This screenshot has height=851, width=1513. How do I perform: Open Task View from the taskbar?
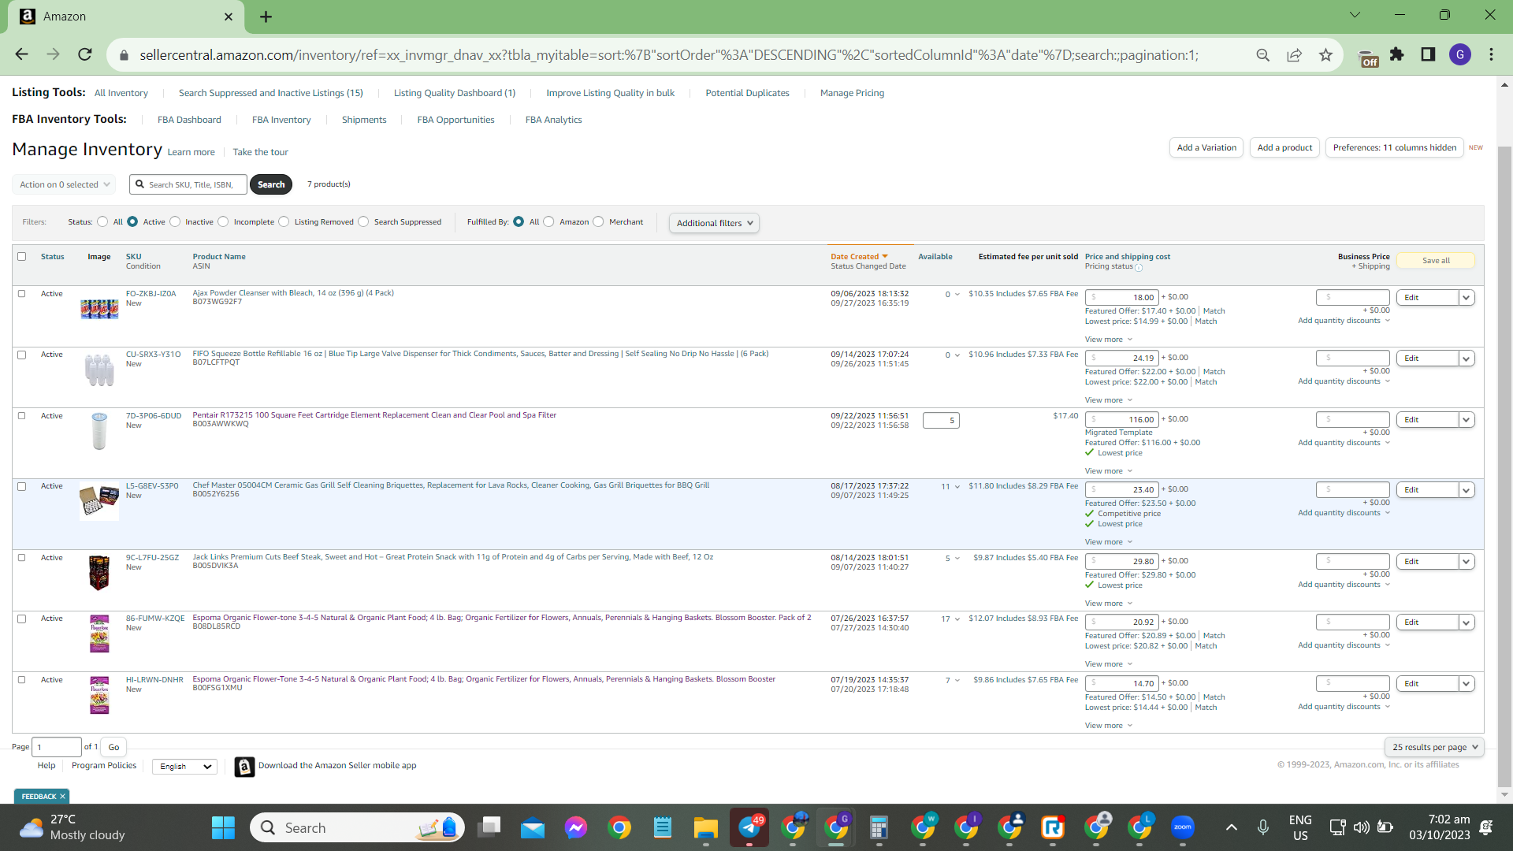[x=489, y=827]
